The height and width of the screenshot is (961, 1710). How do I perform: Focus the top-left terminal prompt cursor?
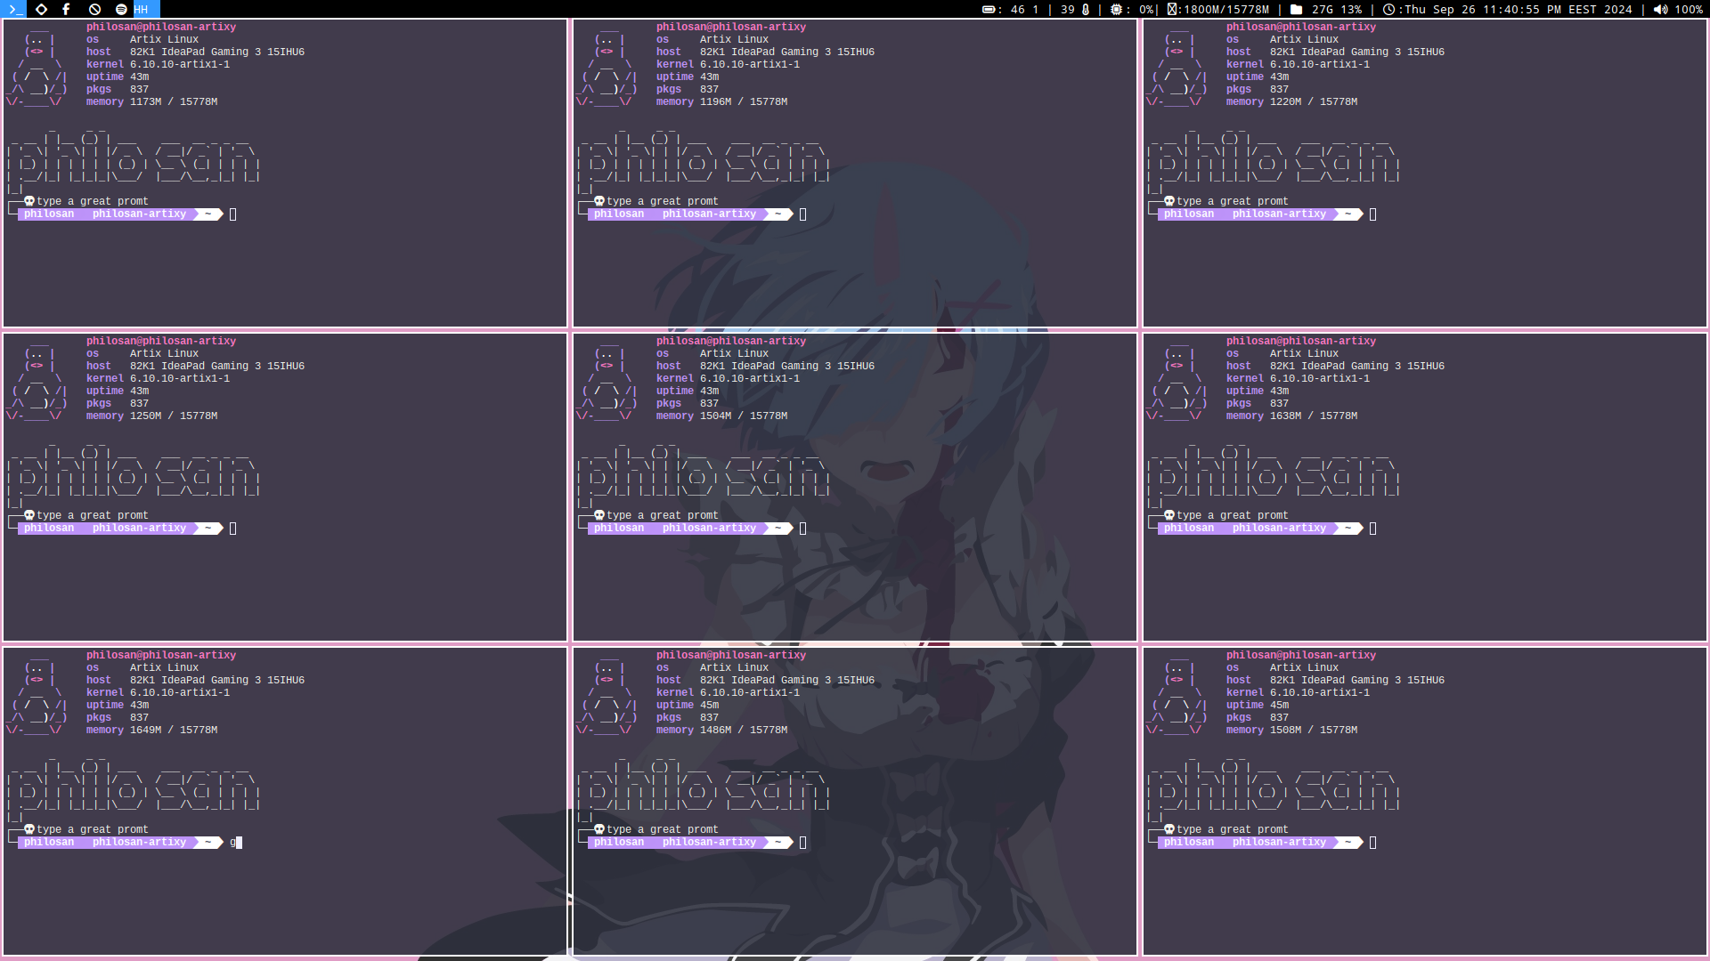click(233, 214)
